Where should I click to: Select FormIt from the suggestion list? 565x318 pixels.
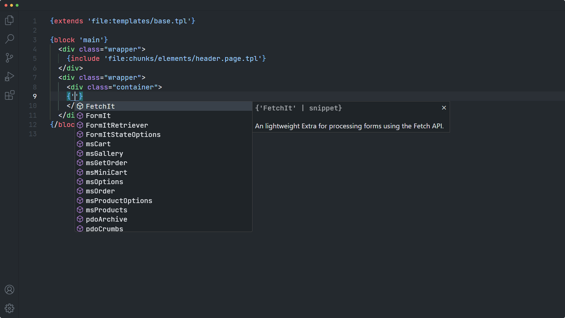coord(98,116)
